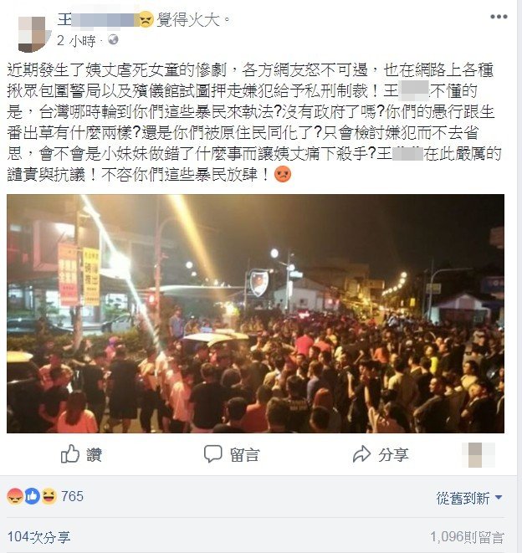Open the 2 小時 post timestamp
This screenshot has width=522, height=553.
point(76,41)
